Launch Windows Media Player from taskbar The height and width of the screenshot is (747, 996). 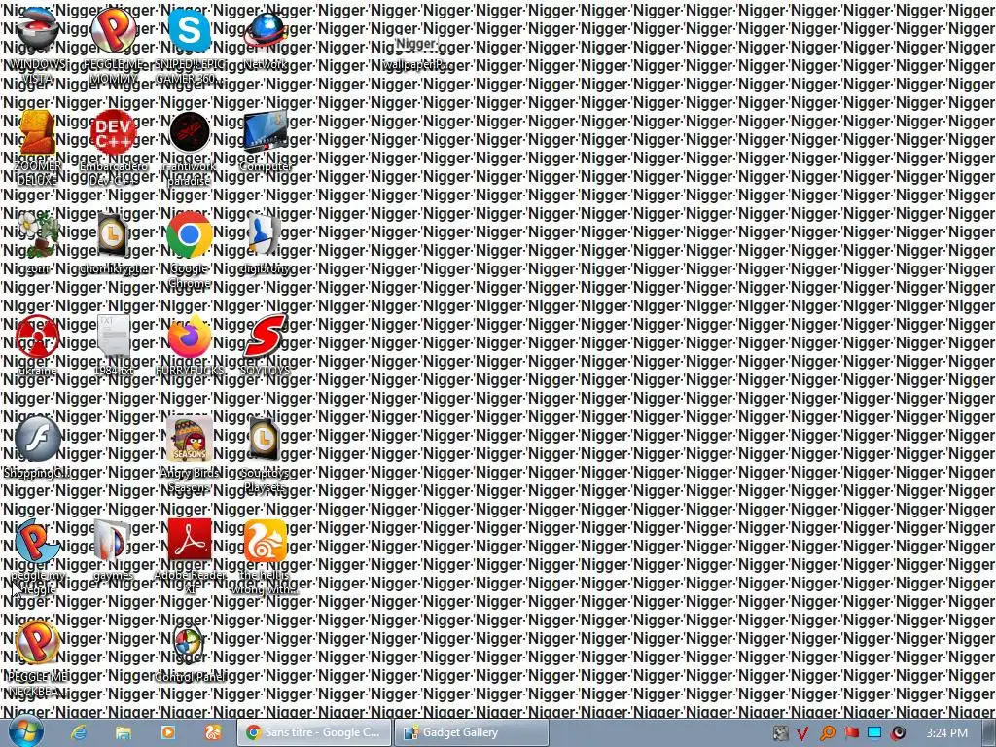tap(167, 732)
